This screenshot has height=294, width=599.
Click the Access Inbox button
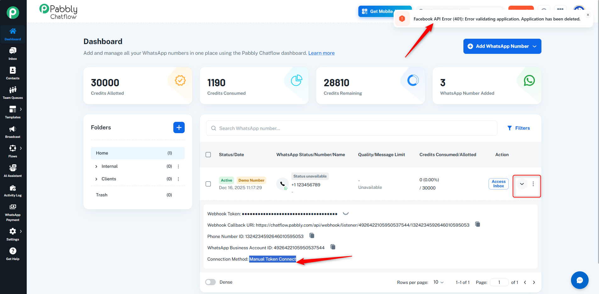click(499, 184)
